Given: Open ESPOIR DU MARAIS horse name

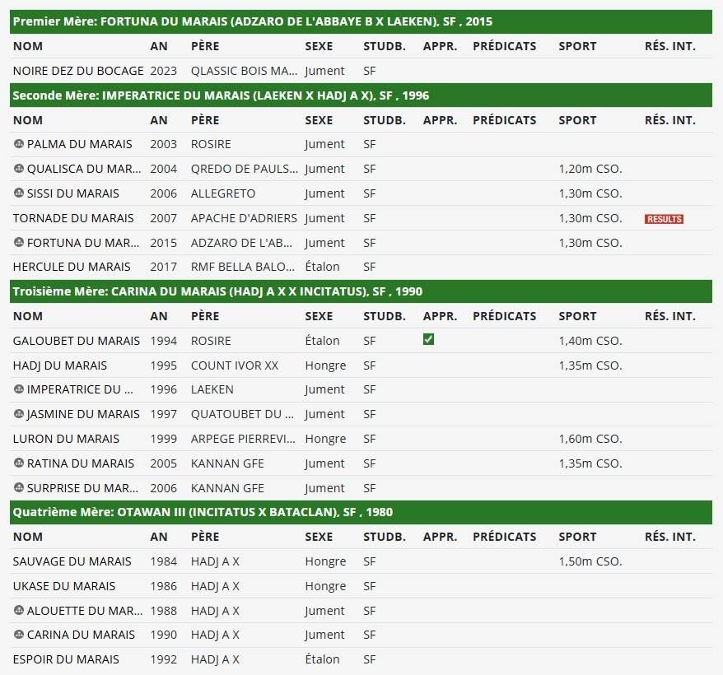Looking at the screenshot, I should pyautogui.click(x=66, y=659).
